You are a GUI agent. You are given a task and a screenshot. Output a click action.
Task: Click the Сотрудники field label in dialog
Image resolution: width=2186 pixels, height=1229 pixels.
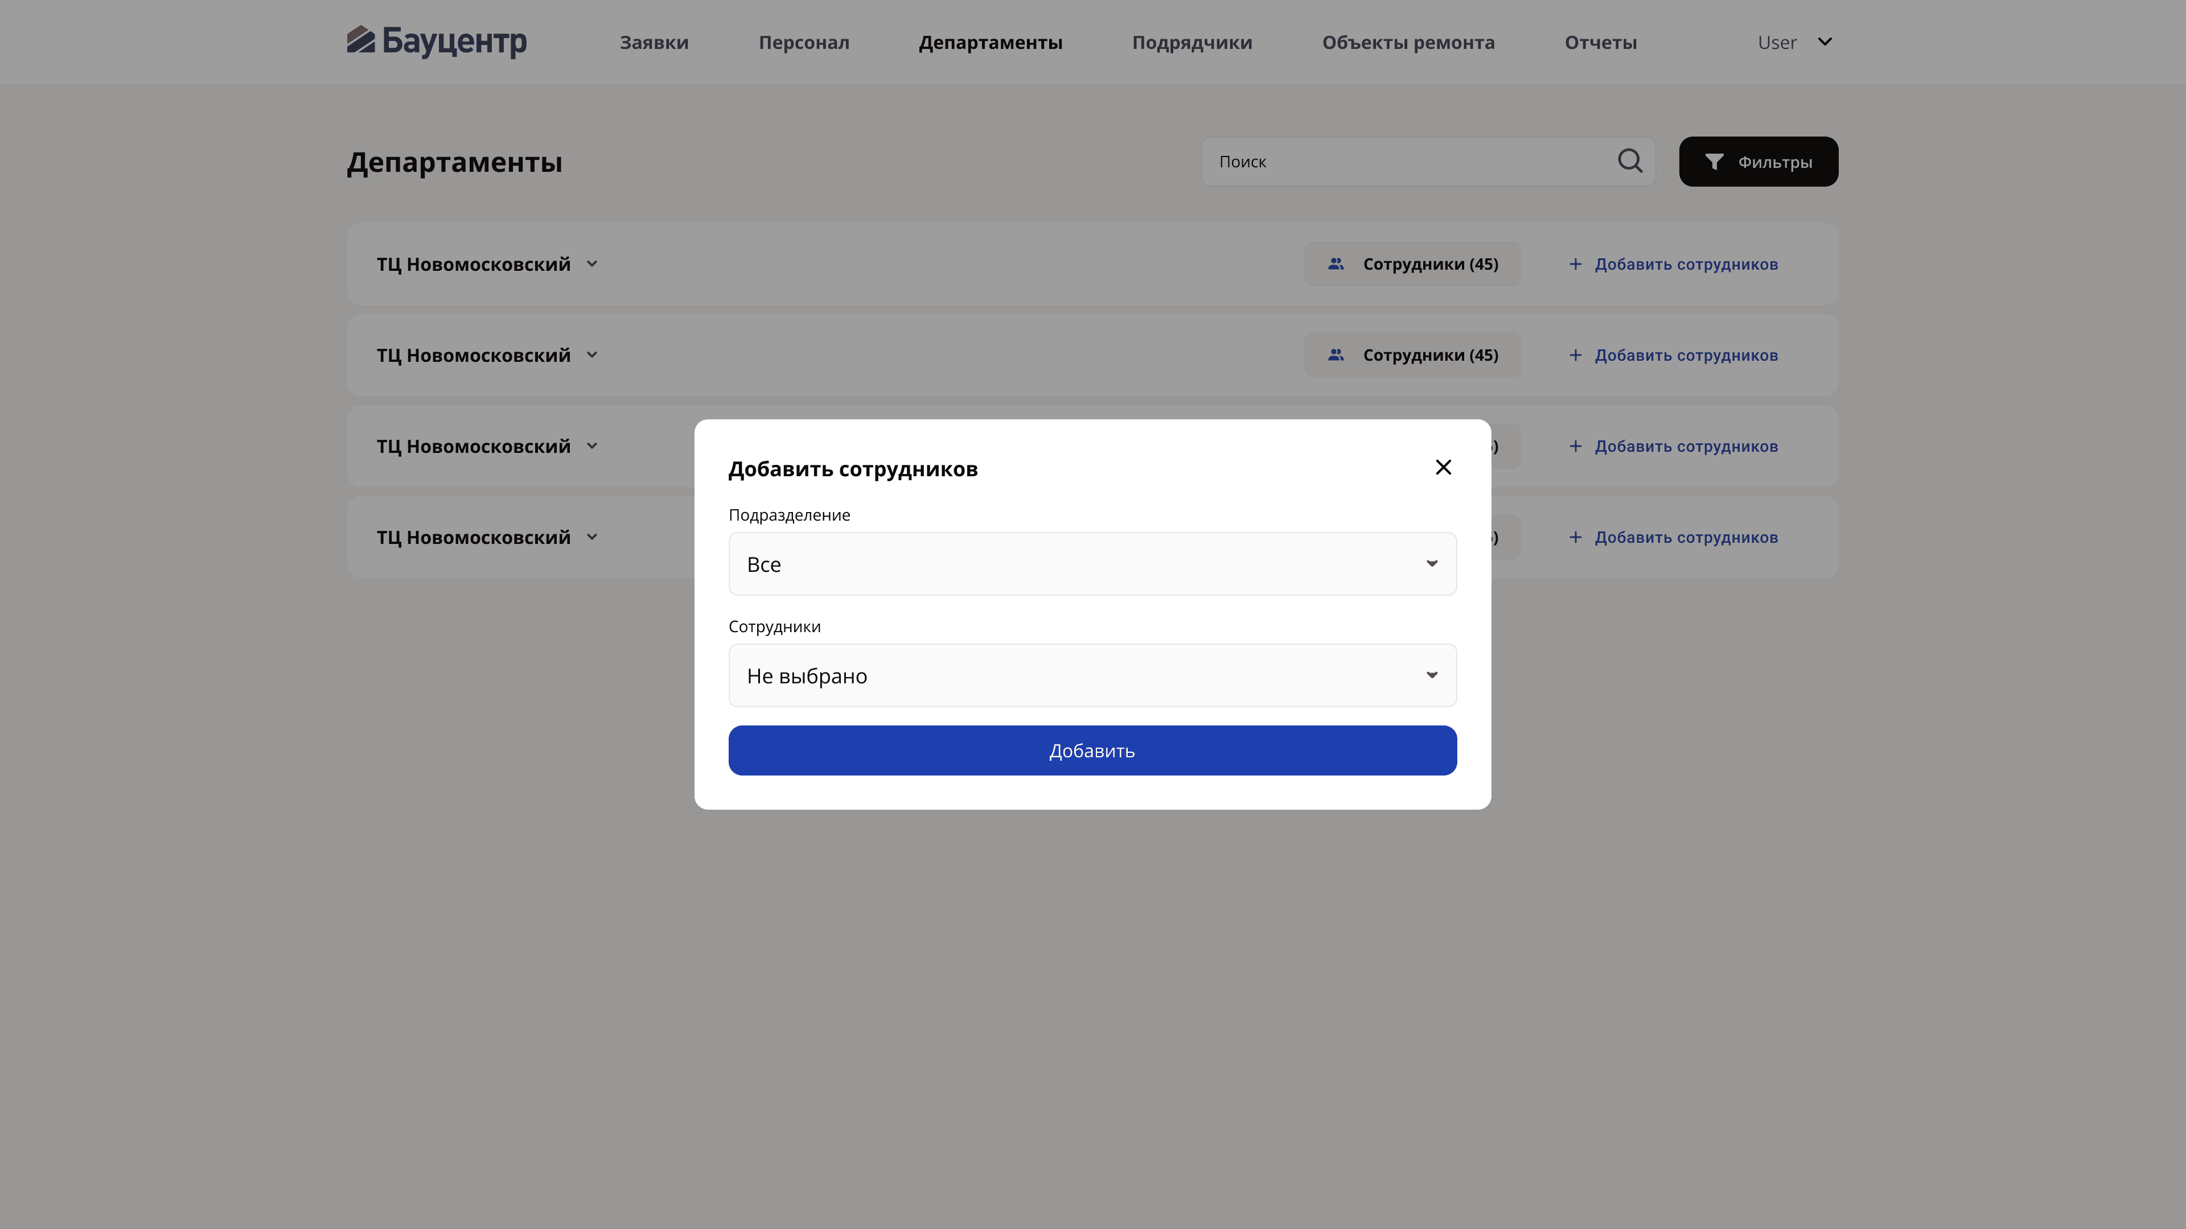point(775,627)
